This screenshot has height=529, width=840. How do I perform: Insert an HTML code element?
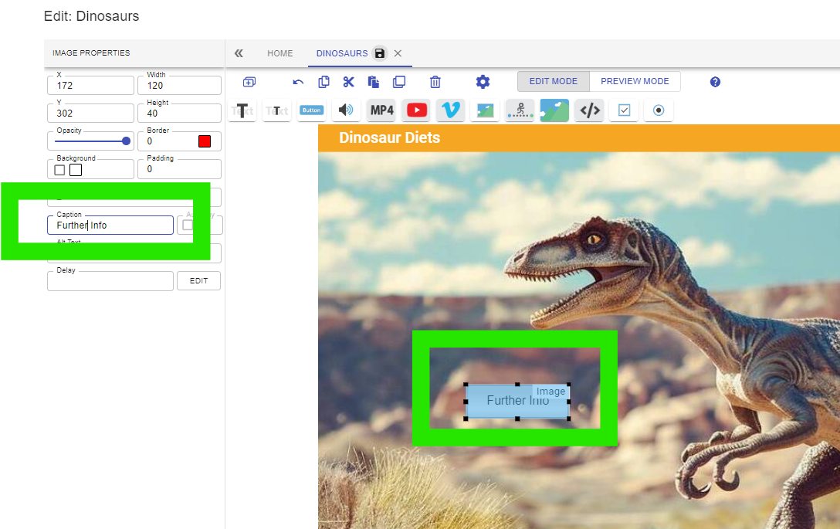[590, 110]
